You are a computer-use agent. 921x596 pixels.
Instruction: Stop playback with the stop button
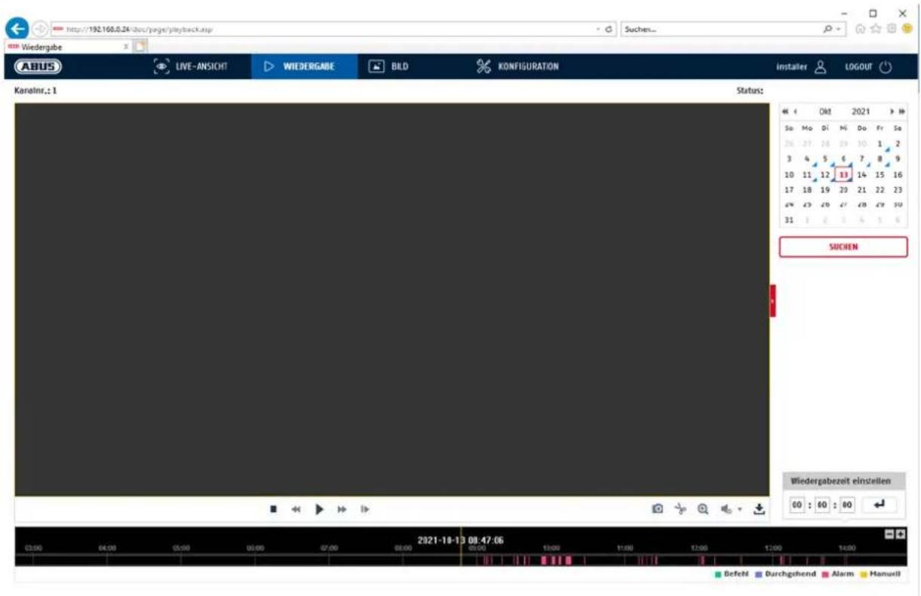coord(274,509)
